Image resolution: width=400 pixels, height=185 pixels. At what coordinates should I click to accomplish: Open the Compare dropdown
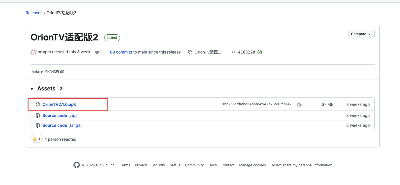[x=361, y=34]
